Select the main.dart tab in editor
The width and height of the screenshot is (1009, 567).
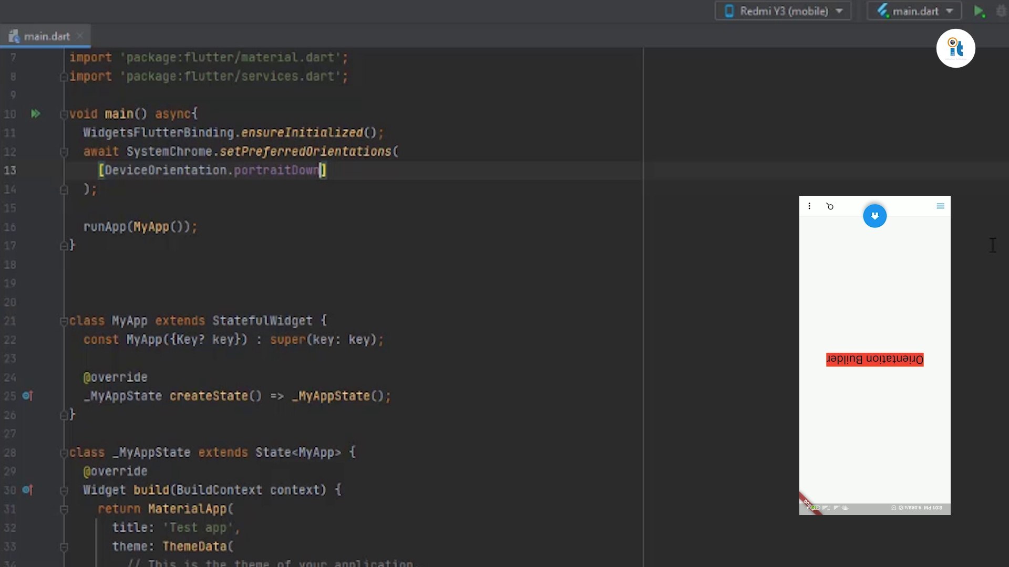click(x=46, y=36)
